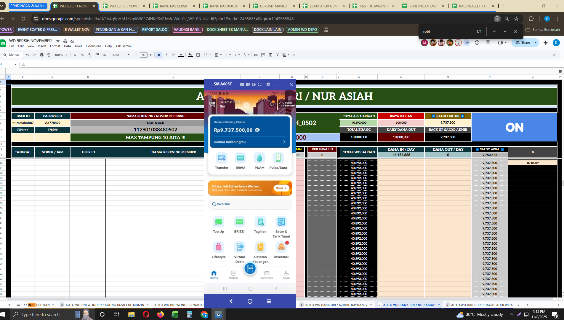The height and width of the screenshot is (320, 564).
Task: Tap the BRImo notification bell
Action: pyautogui.click(x=272, y=104)
